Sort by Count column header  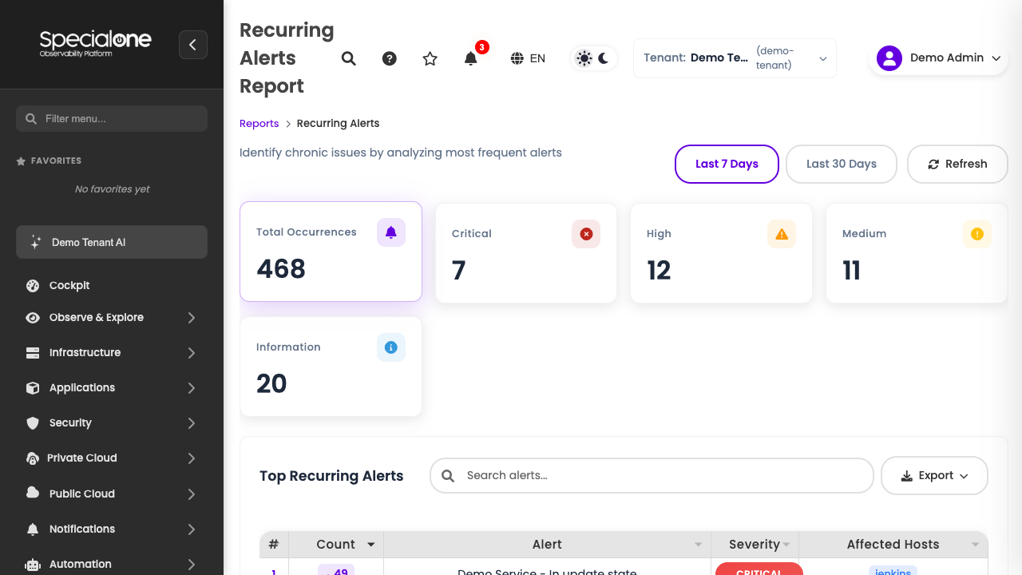click(x=335, y=545)
